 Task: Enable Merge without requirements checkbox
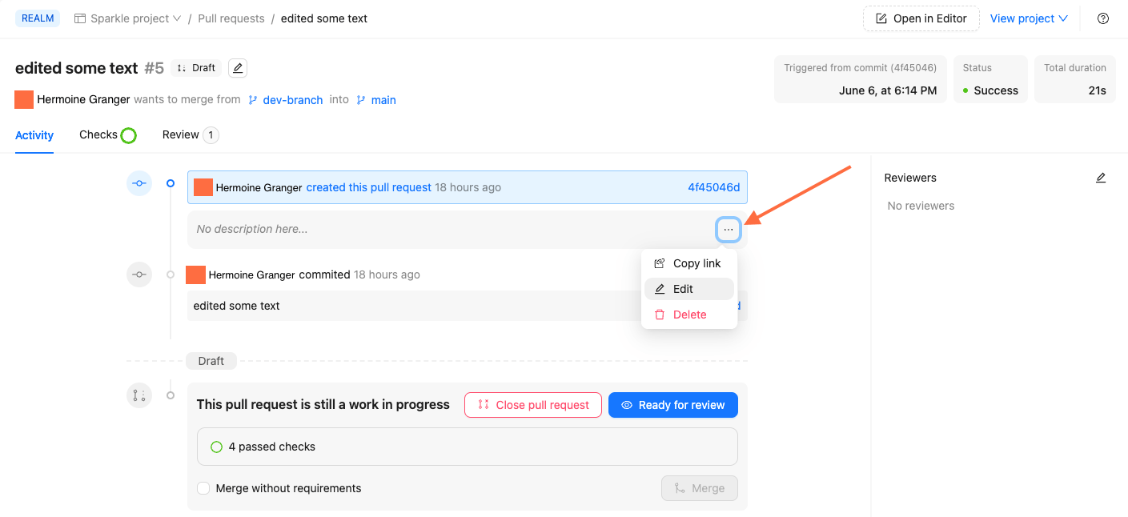pos(203,488)
